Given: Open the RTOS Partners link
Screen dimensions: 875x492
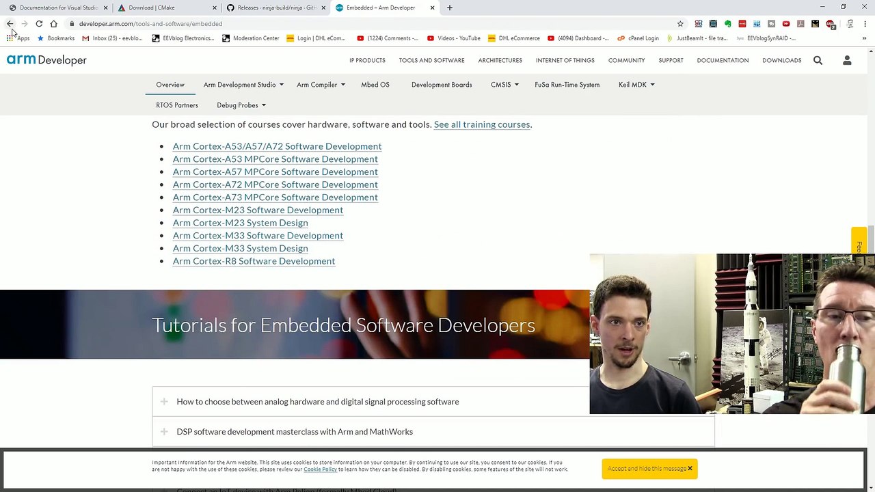Looking at the screenshot, I should pos(177,105).
